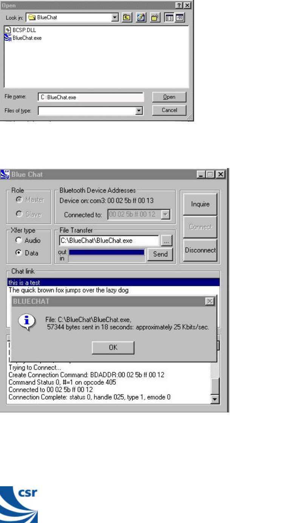Click the Open button in file dialog
The height and width of the screenshot is (523, 306).
(169, 97)
